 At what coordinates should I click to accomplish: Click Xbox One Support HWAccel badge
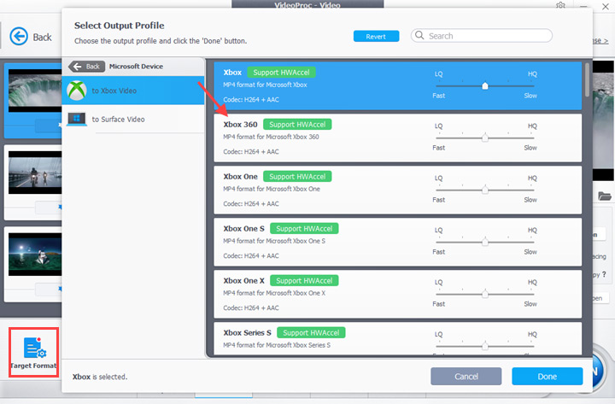tap(297, 177)
